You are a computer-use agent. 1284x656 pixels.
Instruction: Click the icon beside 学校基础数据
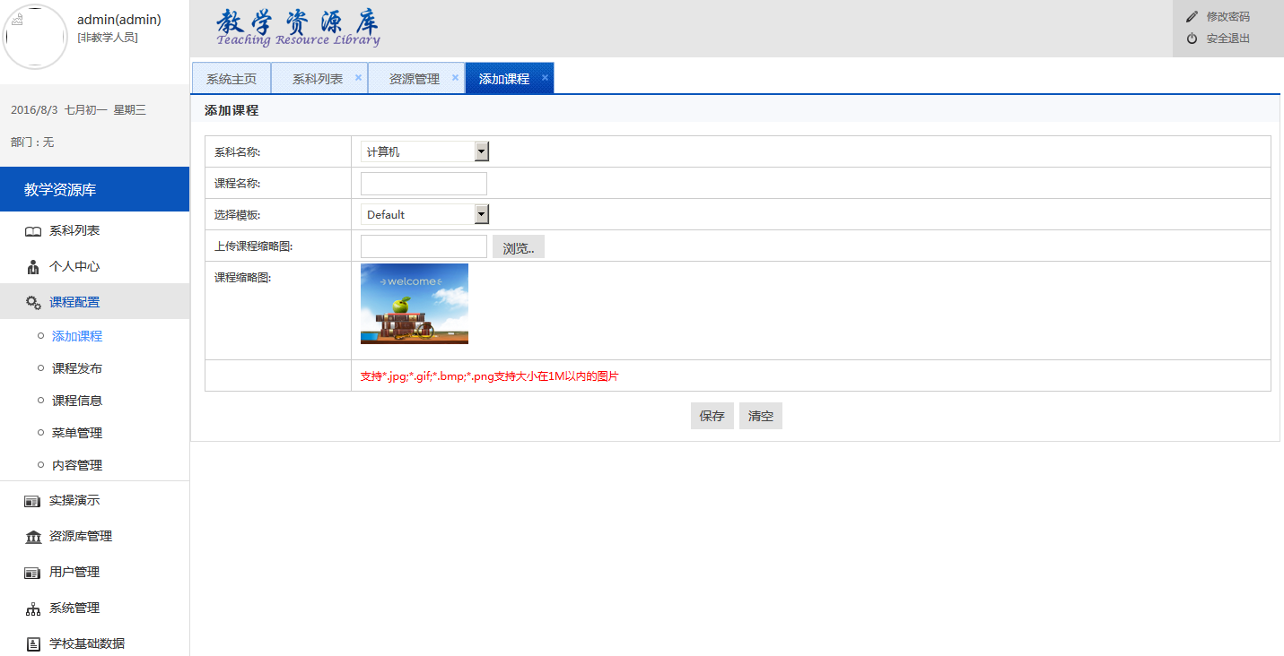[x=33, y=644]
